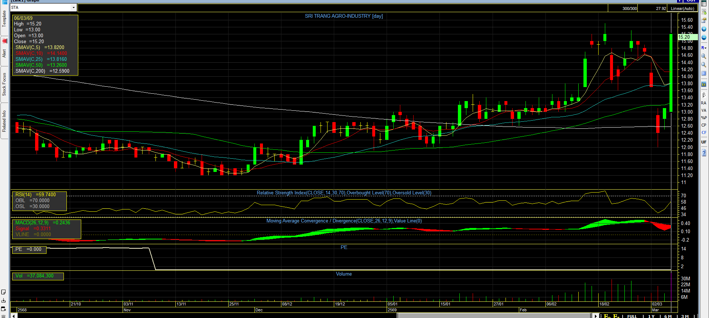Click the VA toolbar button
The image size is (709, 318).
[x=704, y=110]
